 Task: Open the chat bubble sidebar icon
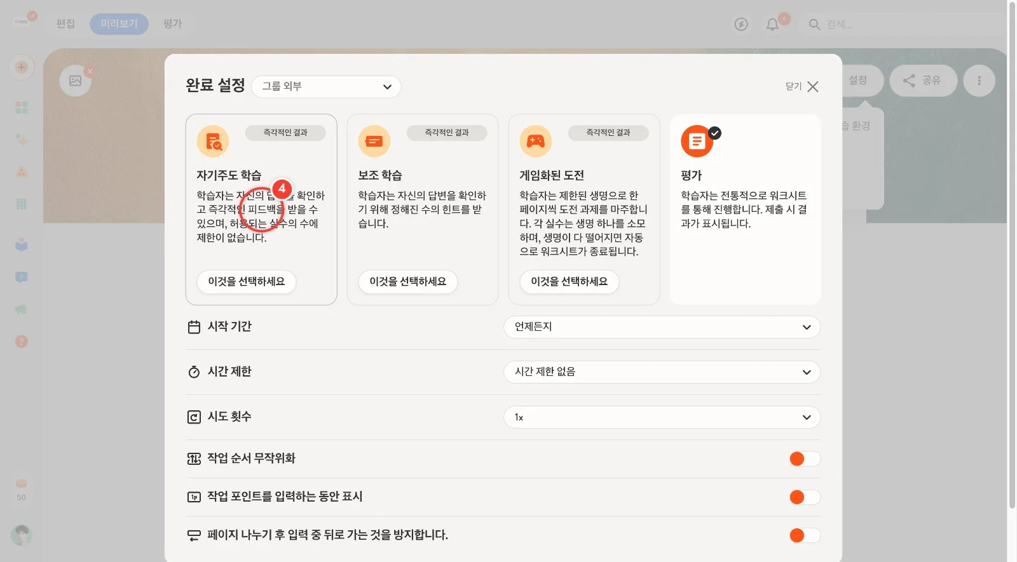pyautogui.click(x=22, y=278)
